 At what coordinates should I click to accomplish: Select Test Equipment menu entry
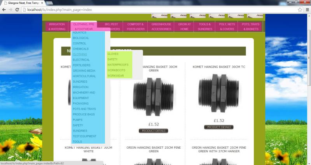click(x=84, y=136)
